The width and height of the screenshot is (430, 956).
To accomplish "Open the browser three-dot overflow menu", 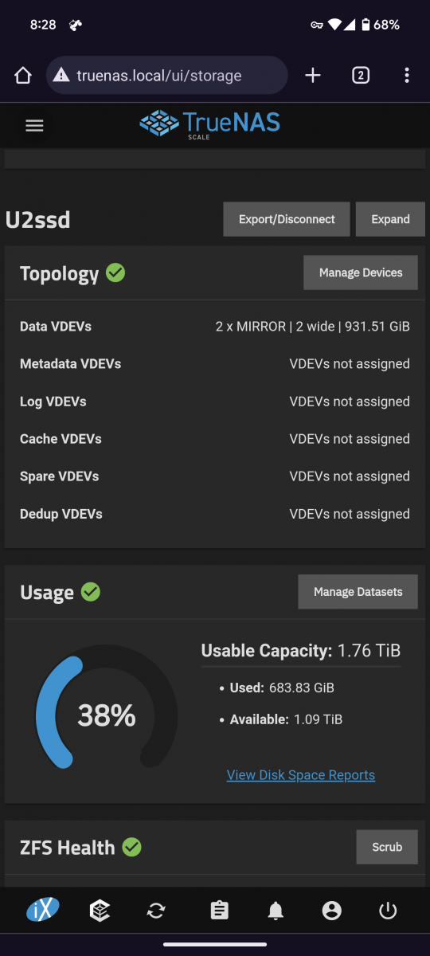I will tap(407, 76).
